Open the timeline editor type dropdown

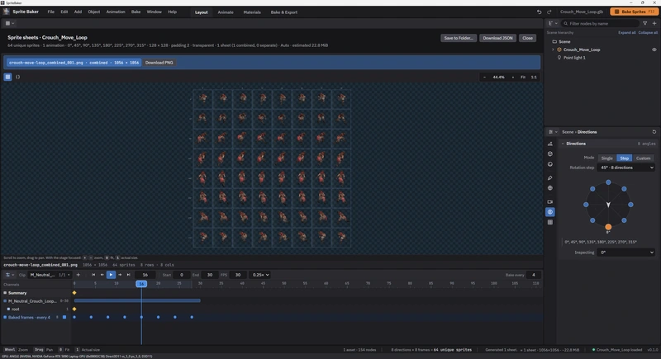point(9,275)
